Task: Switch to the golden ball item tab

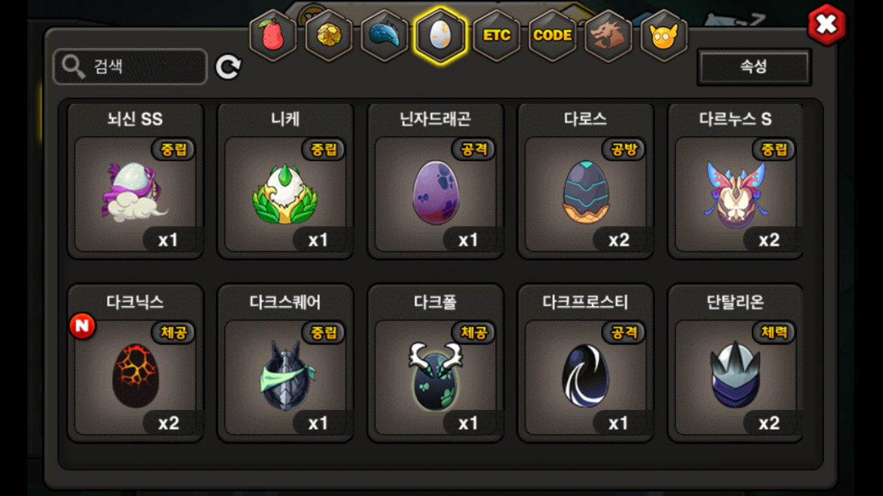Action: (328, 36)
